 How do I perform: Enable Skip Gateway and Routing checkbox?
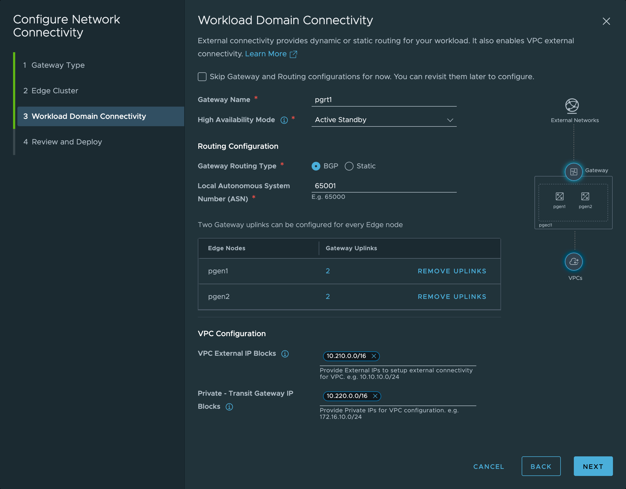point(202,77)
